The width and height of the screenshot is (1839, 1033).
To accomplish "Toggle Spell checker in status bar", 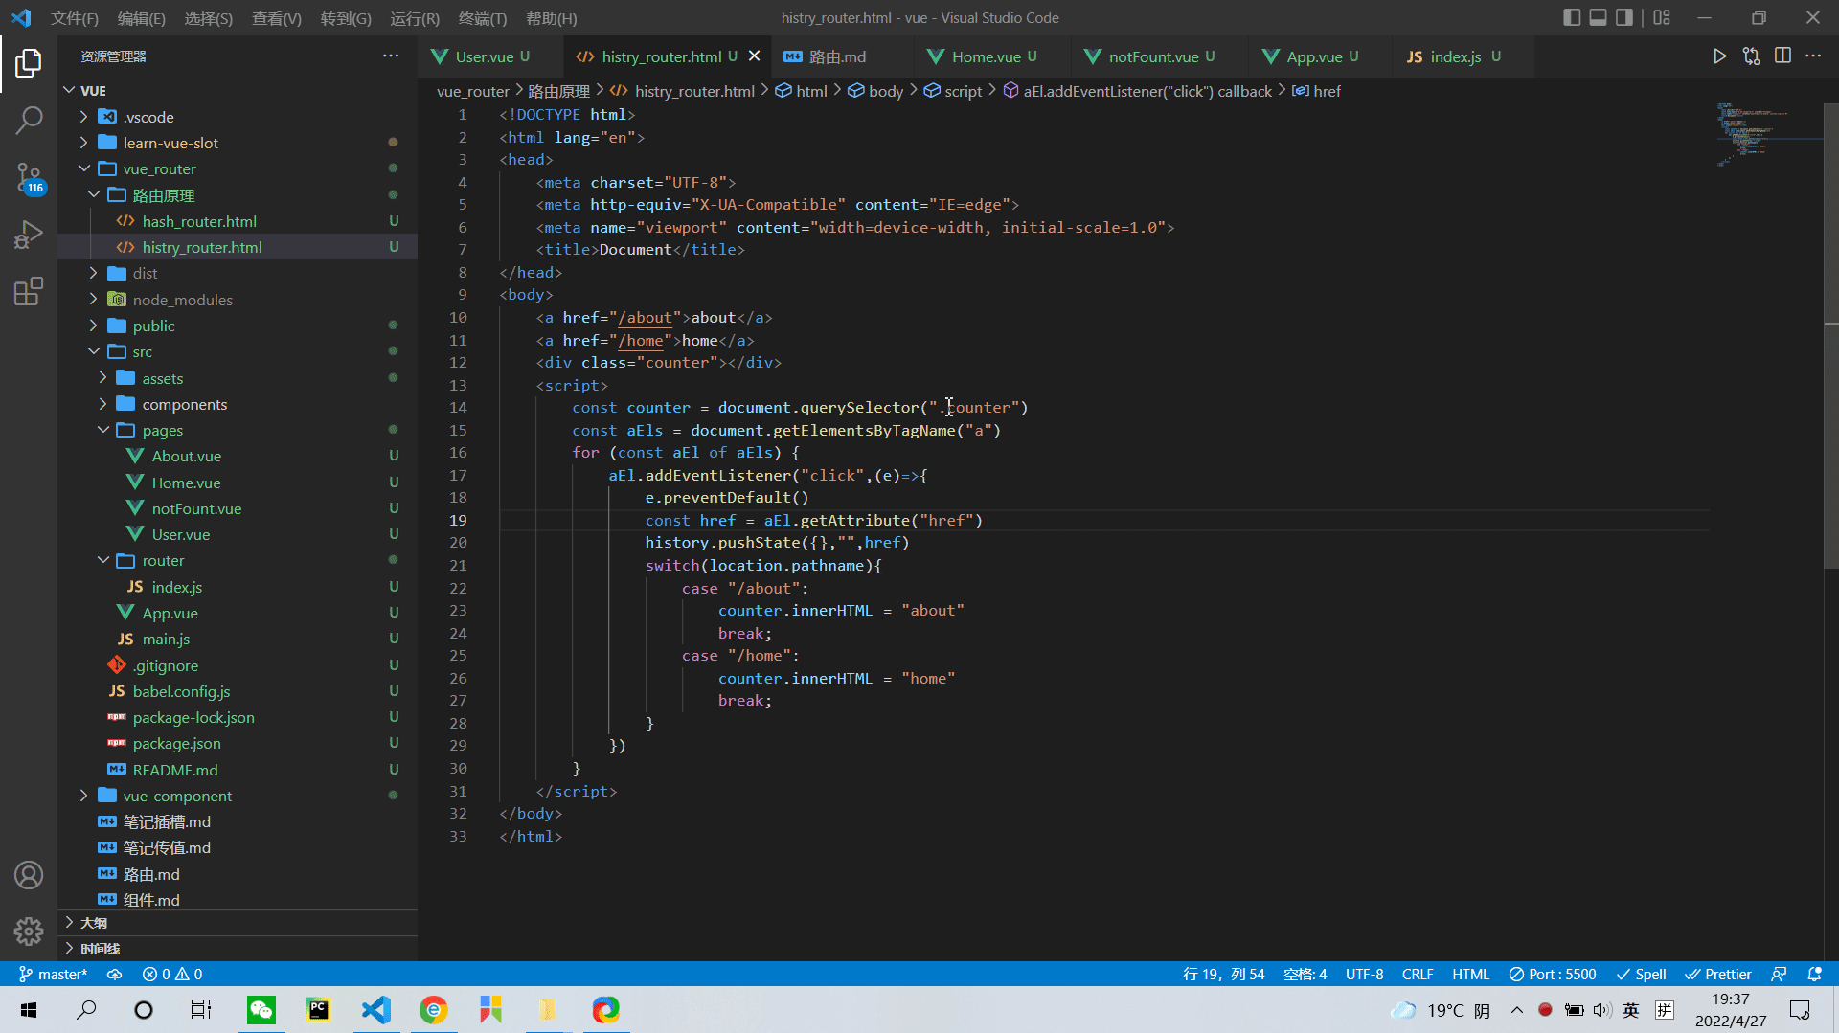I will (x=1641, y=974).
